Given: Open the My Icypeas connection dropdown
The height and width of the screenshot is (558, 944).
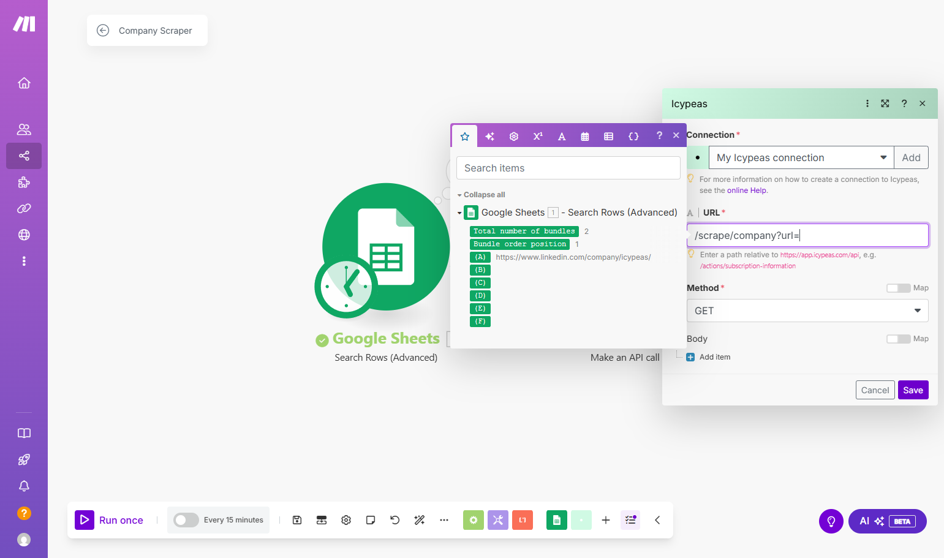Looking at the screenshot, I should click(x=801, y=157).
